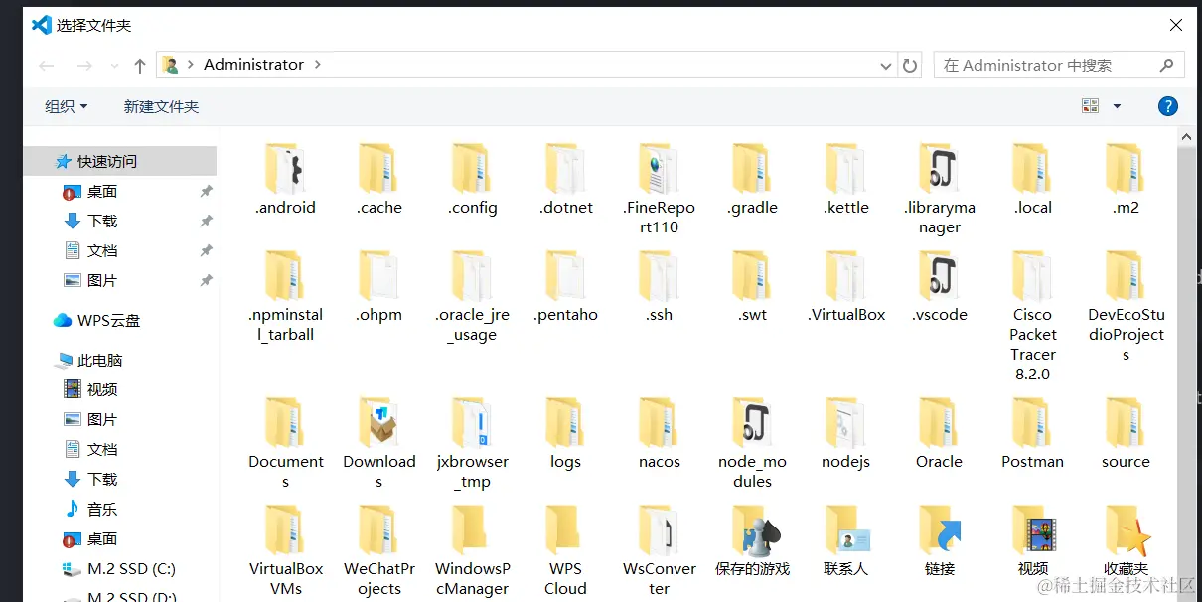Click the blue Help question mark icon
This screenshot has width=1202, height=602.
tap(1168, 105)
